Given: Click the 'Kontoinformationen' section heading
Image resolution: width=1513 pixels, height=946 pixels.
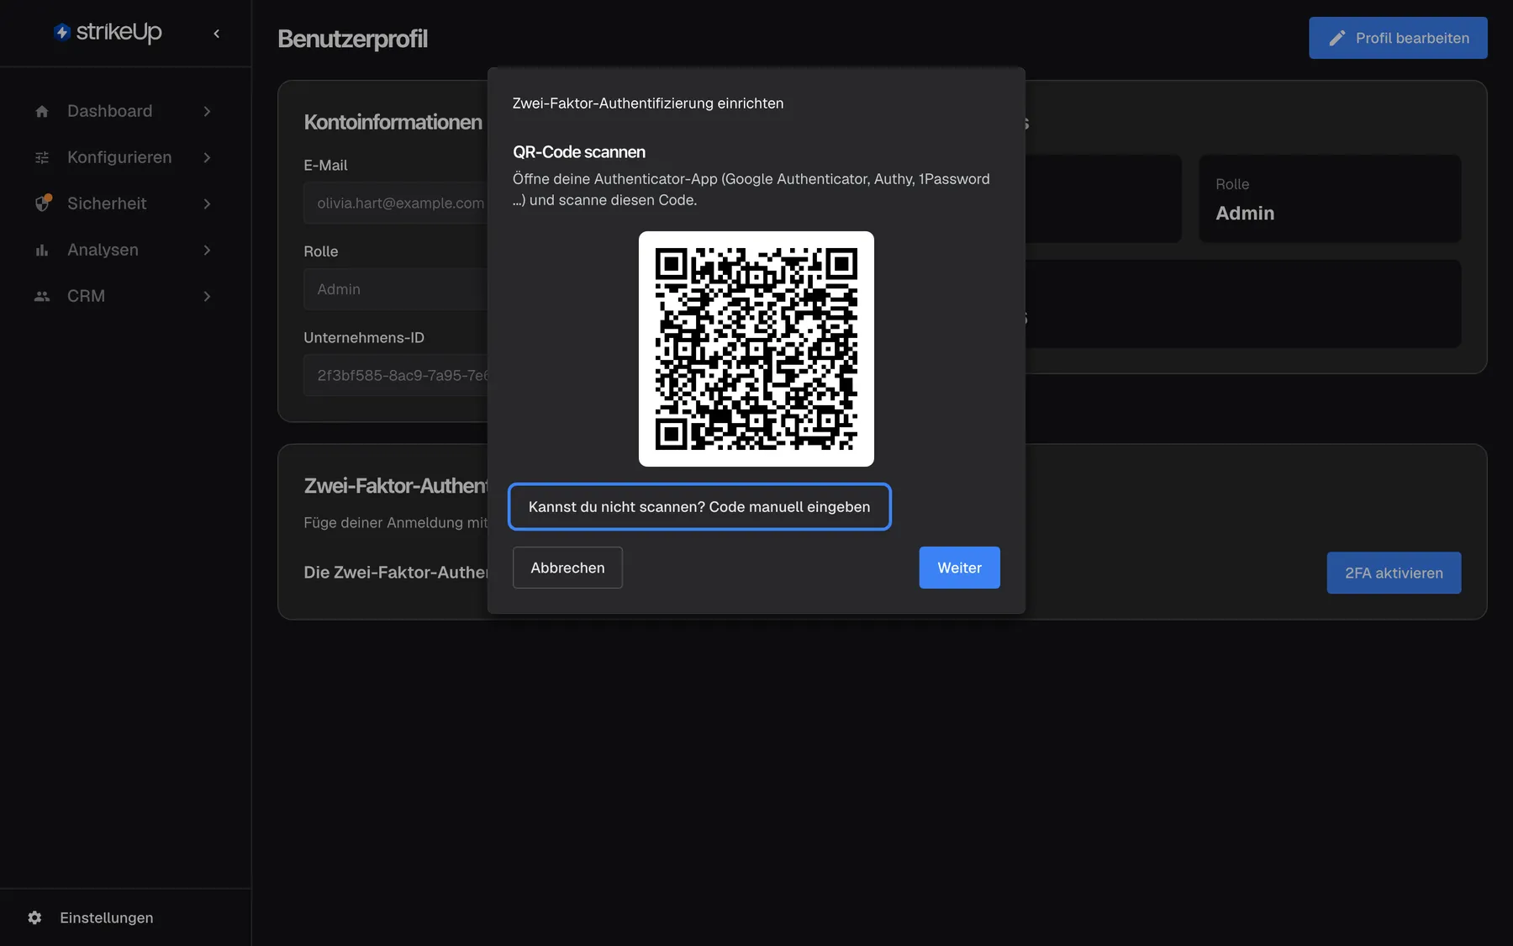Looking at the screenshot, I should coord(393,122).
